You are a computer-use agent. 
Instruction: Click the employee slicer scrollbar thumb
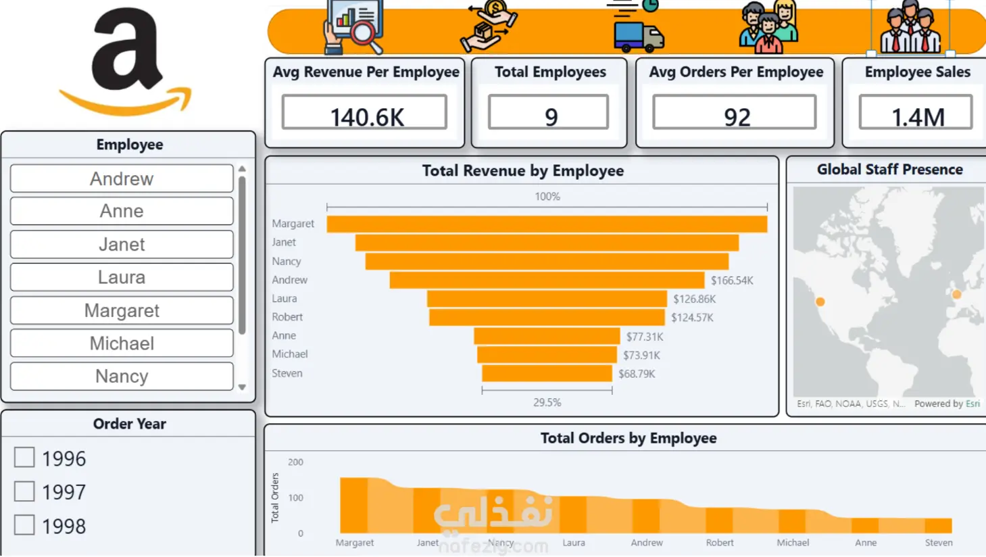(242, 256)
